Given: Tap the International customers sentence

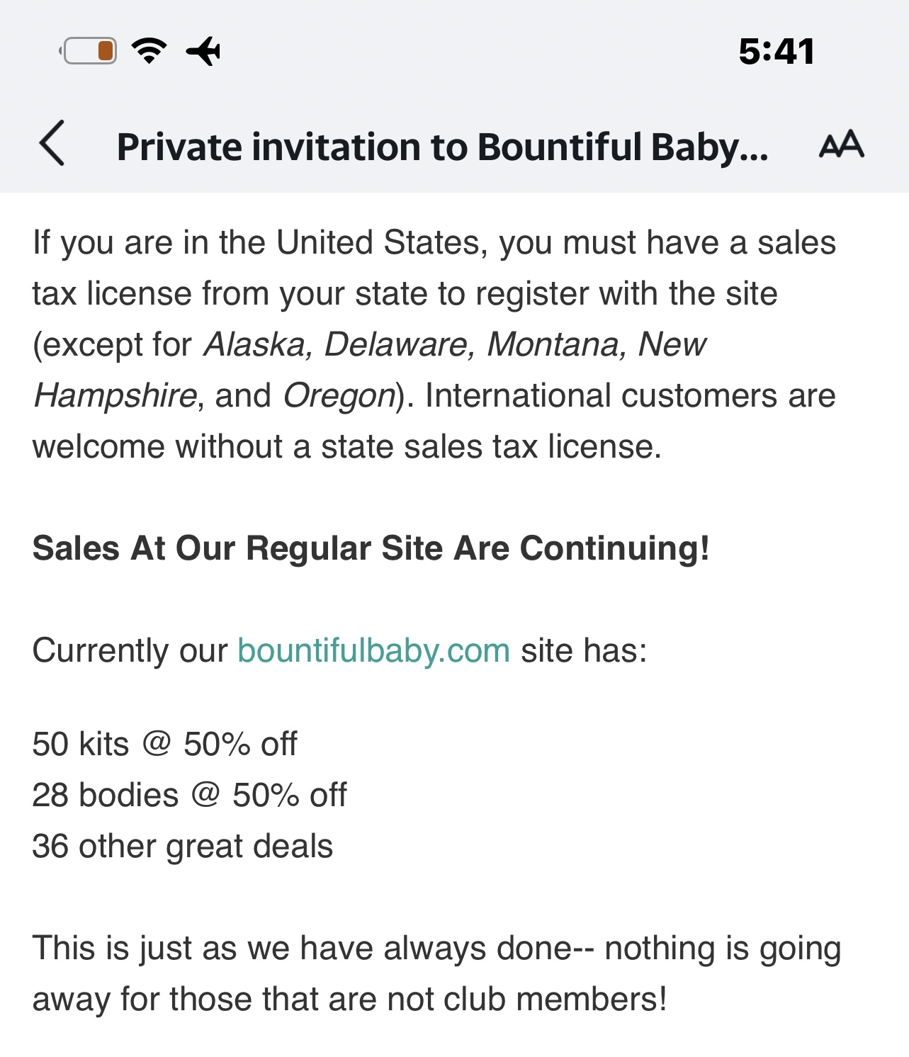Looking at the screenshot, I should click(x=434, y=421).
